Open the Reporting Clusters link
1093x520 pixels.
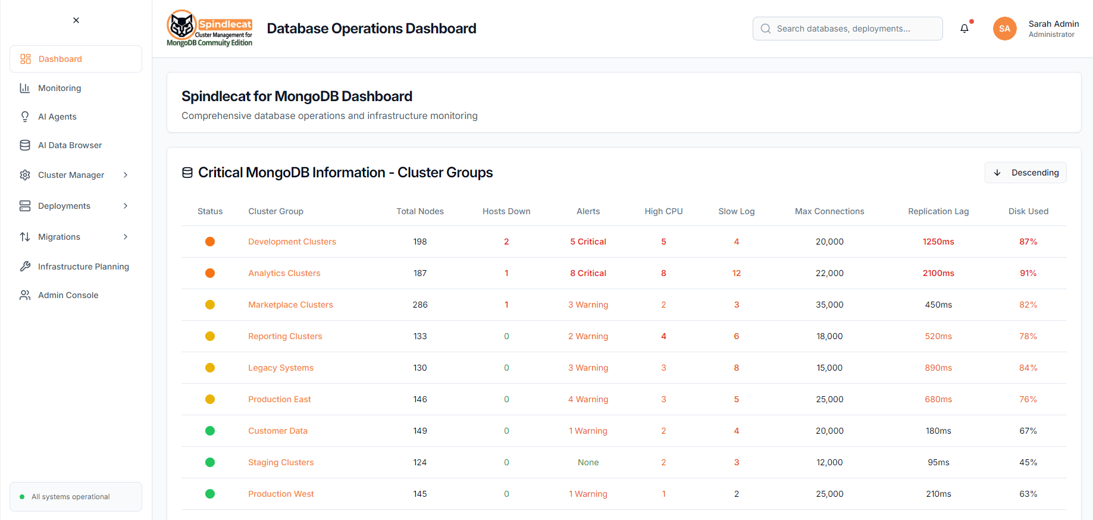285,336
